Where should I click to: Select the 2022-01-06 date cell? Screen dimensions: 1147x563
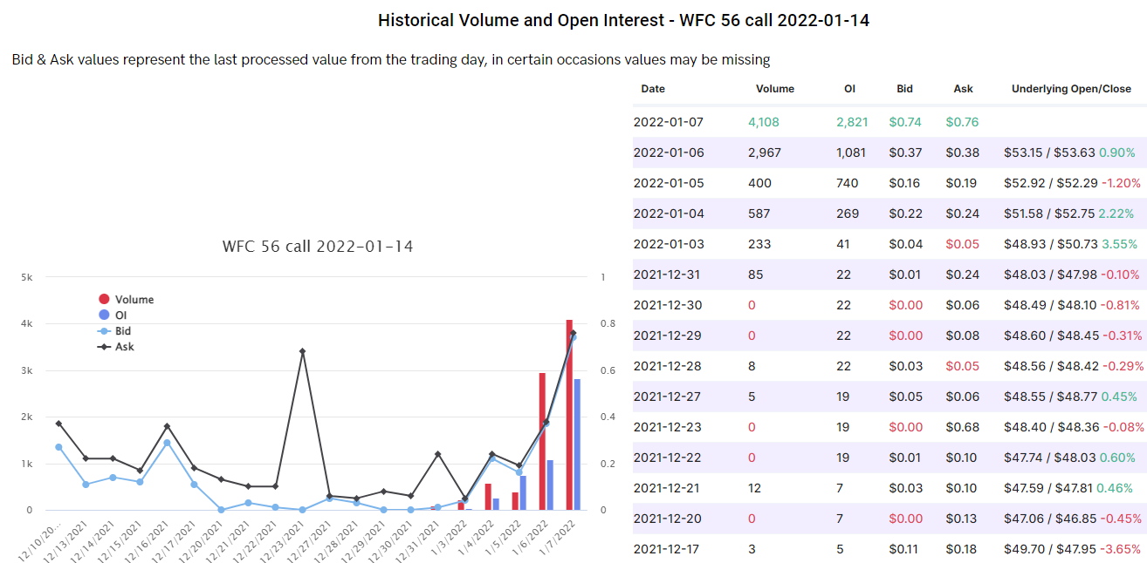pos(669,153)
